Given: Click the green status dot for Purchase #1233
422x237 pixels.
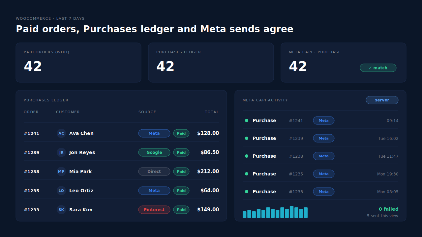Looking at the screenshot, I should point(247,192).
